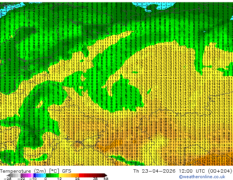Screen dimensions: 233x180
Task: Click the "Th 23-04-2026 12:00 UTC (00+204)" timestamp
Action: pyautogui.click(x=183, y=171)
